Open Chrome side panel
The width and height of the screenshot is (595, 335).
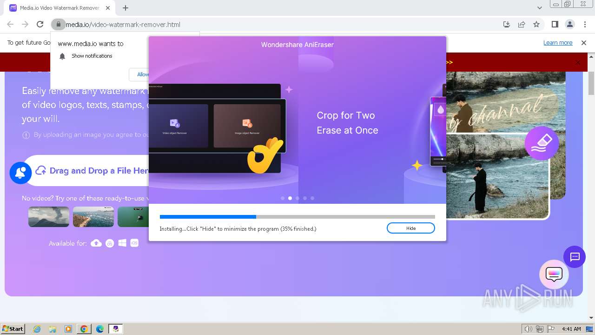point(555,24)
